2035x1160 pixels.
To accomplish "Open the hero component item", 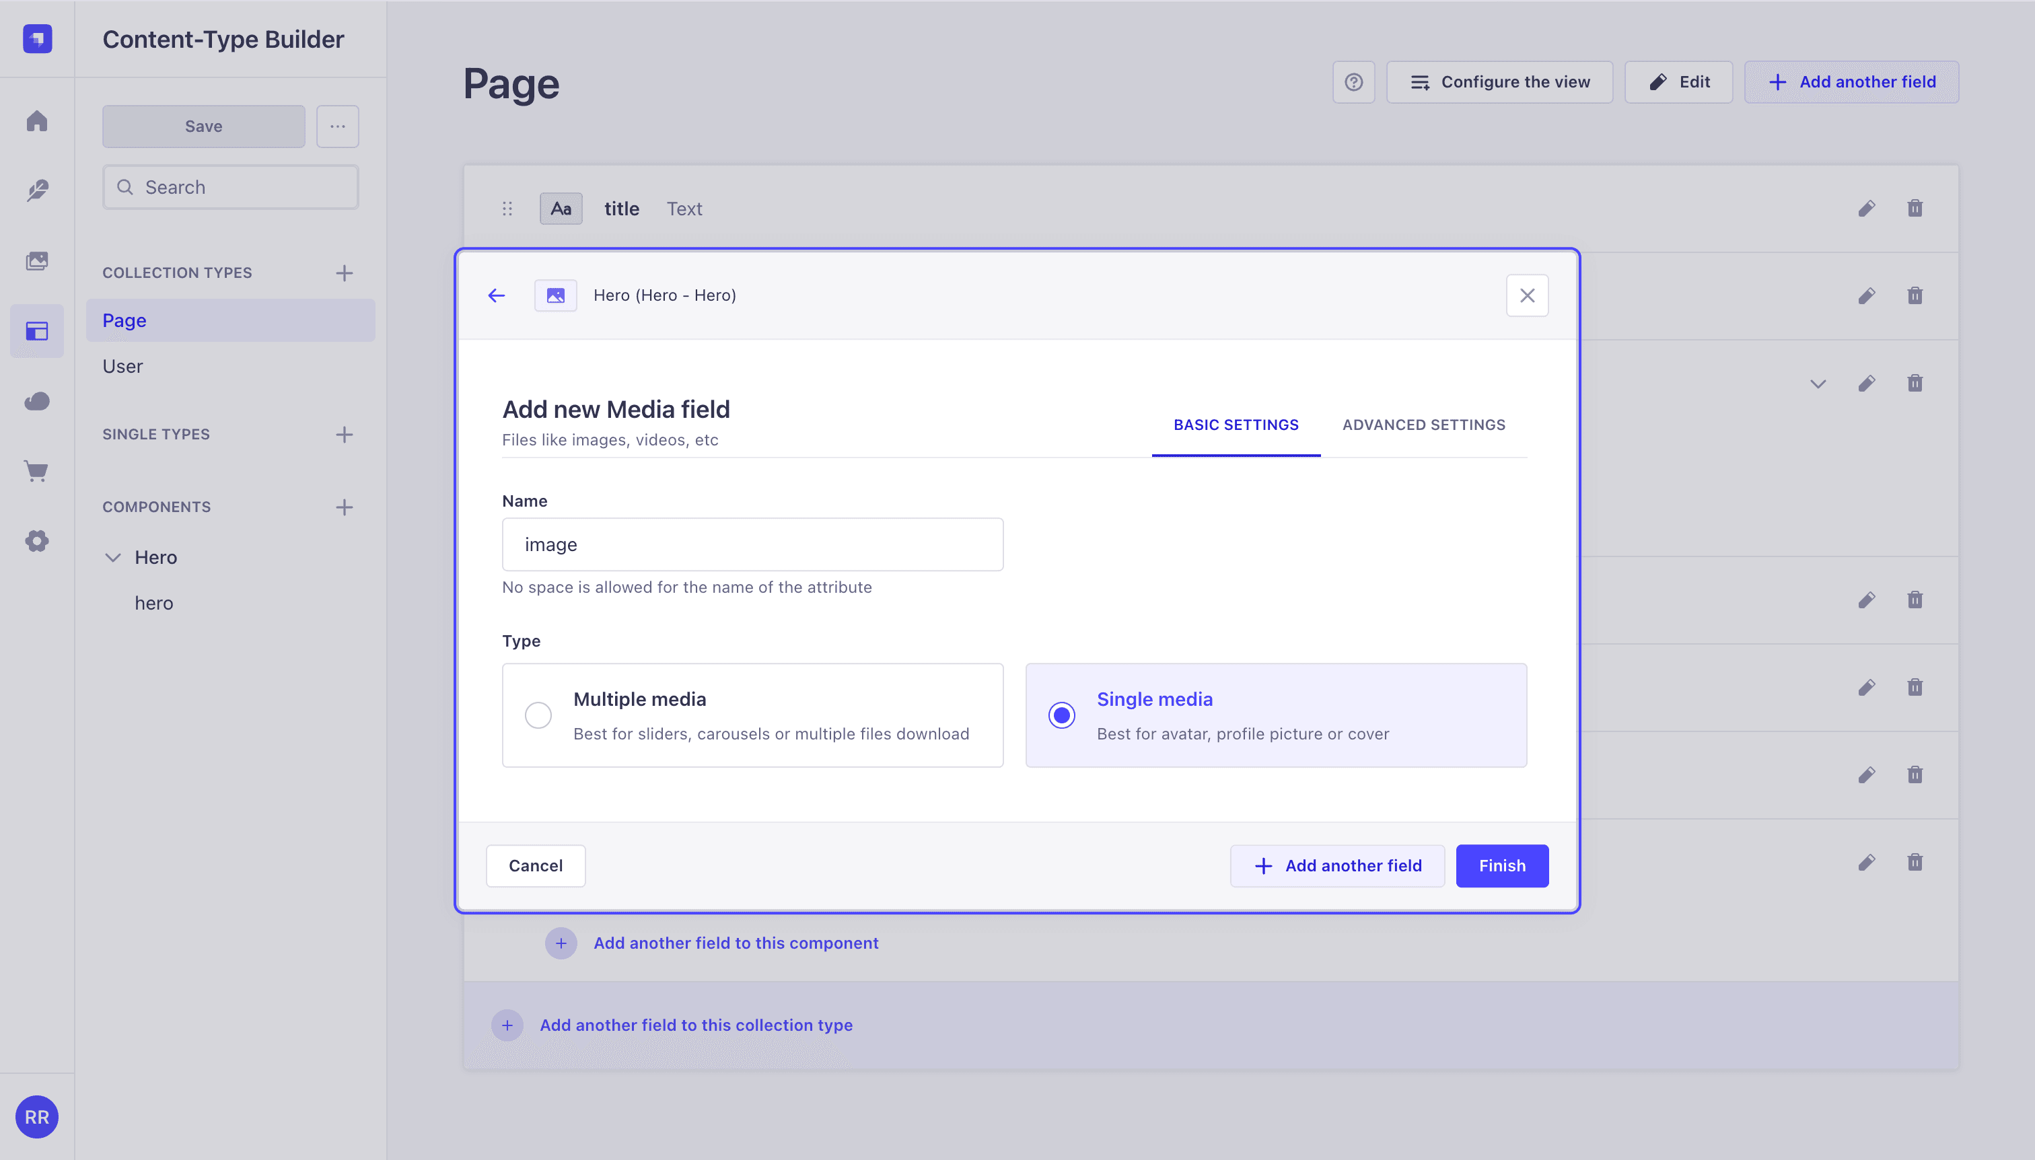I will 154,603.
